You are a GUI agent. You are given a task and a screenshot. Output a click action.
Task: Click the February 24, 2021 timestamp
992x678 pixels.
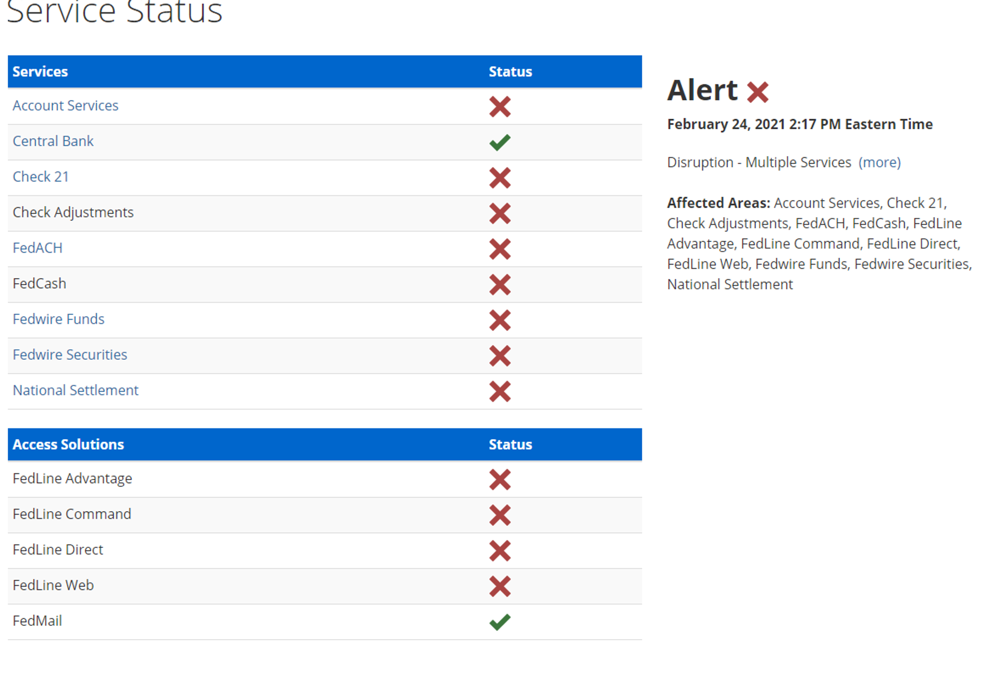(x=800, y=125)
